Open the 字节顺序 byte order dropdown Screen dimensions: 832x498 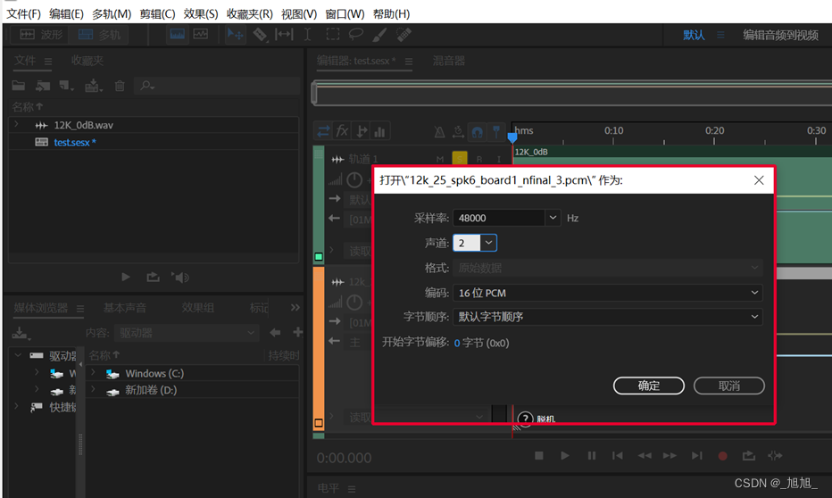click(x=608, y=317)
